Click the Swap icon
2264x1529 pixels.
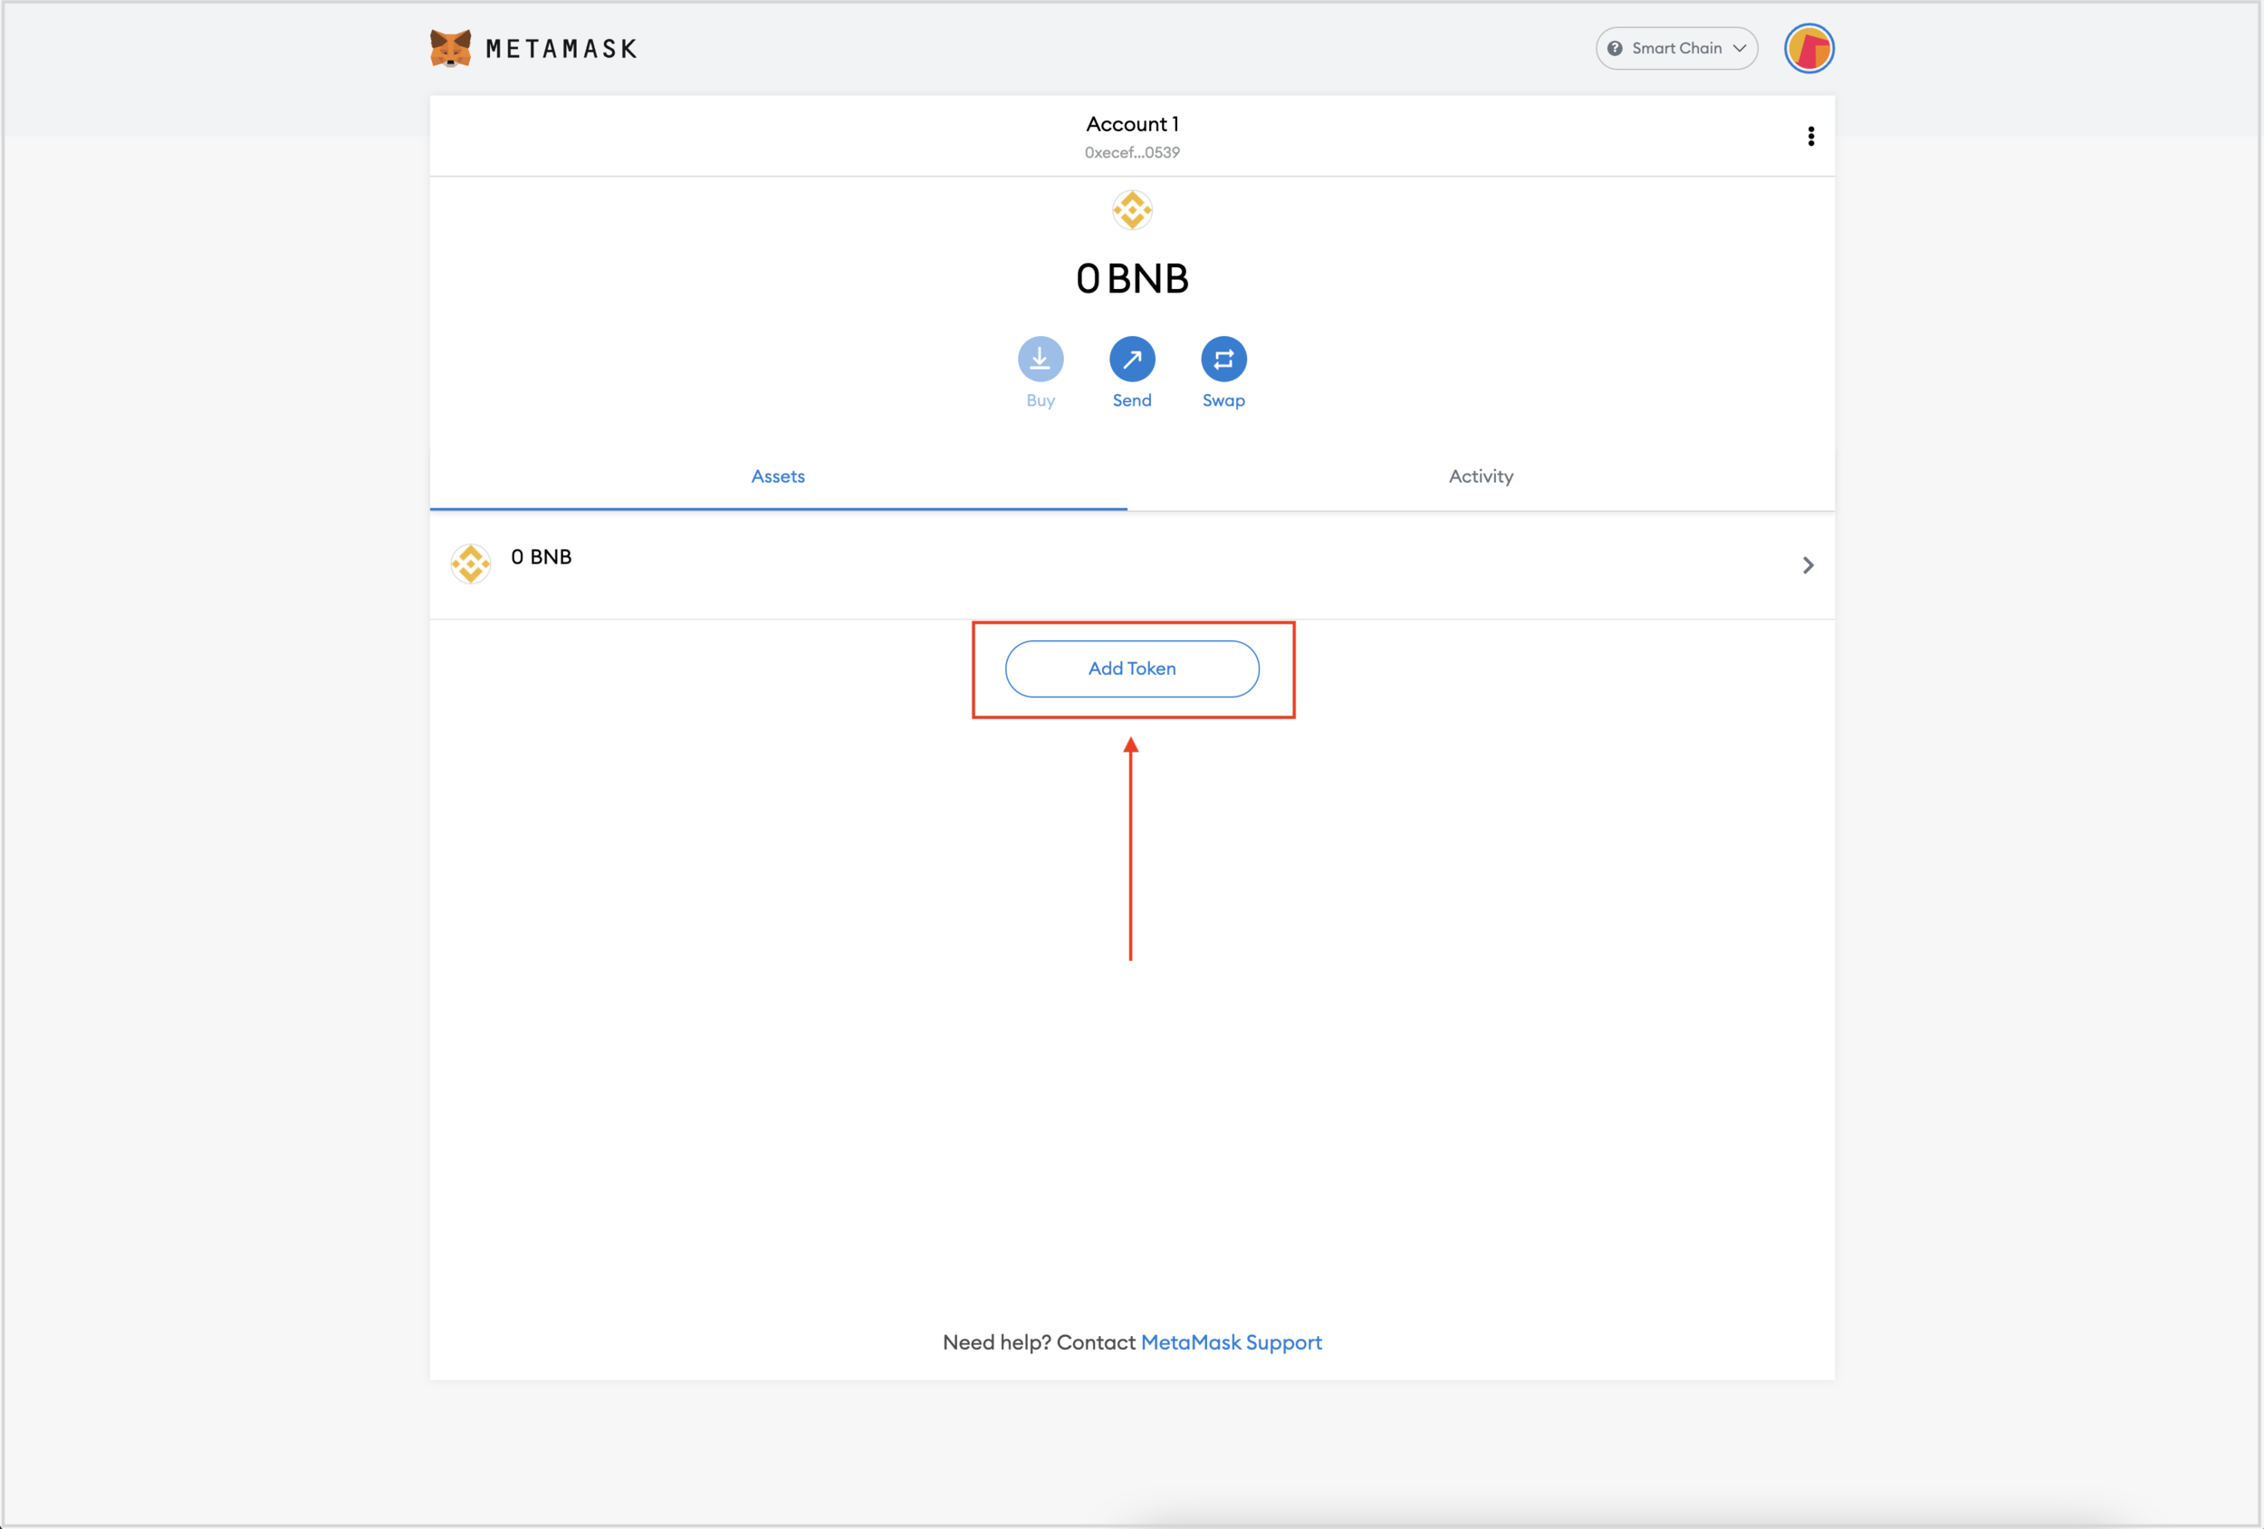(x=1223, y=360)
